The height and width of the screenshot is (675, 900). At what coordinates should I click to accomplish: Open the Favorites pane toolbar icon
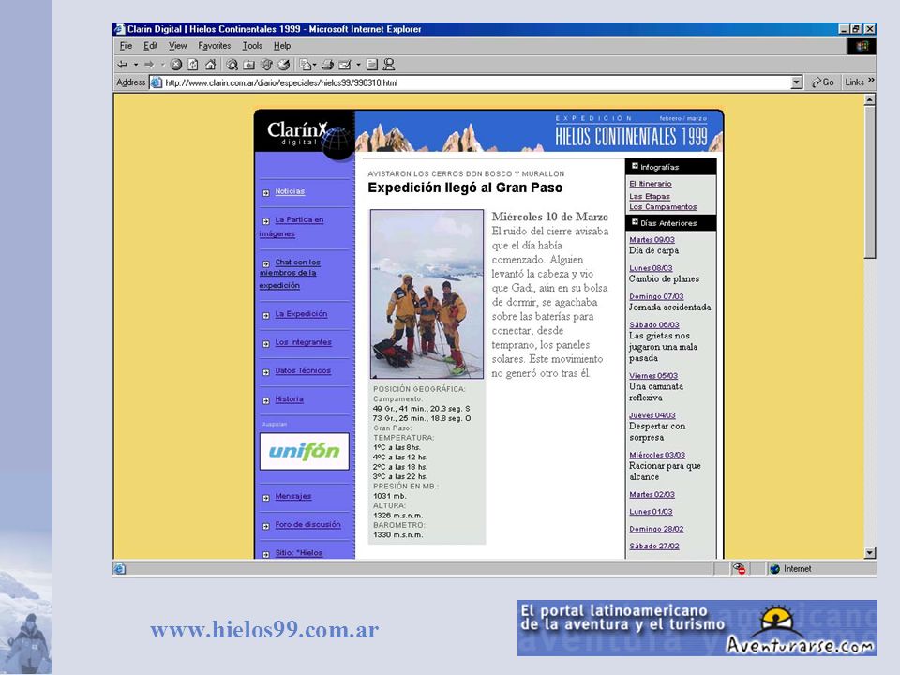pyautogui.click(x=249, y=65)
